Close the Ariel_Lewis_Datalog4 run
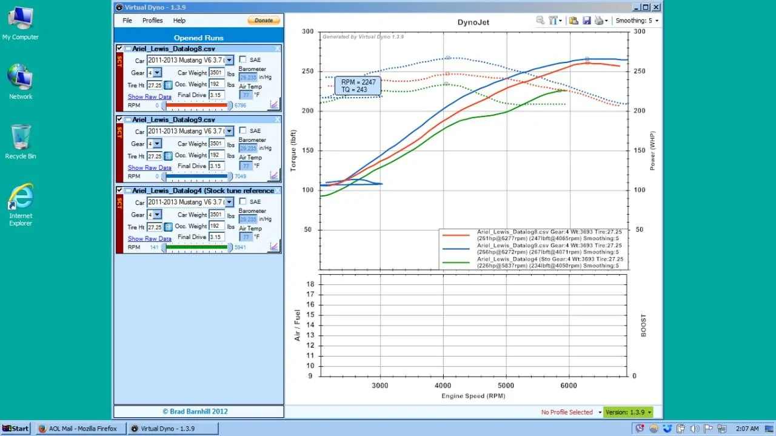This screenshot has height=436, width=776. (x=278, y=190)
